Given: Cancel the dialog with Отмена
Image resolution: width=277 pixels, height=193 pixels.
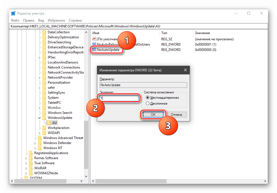Looking at the screenshot, I should tap(176, 114).
